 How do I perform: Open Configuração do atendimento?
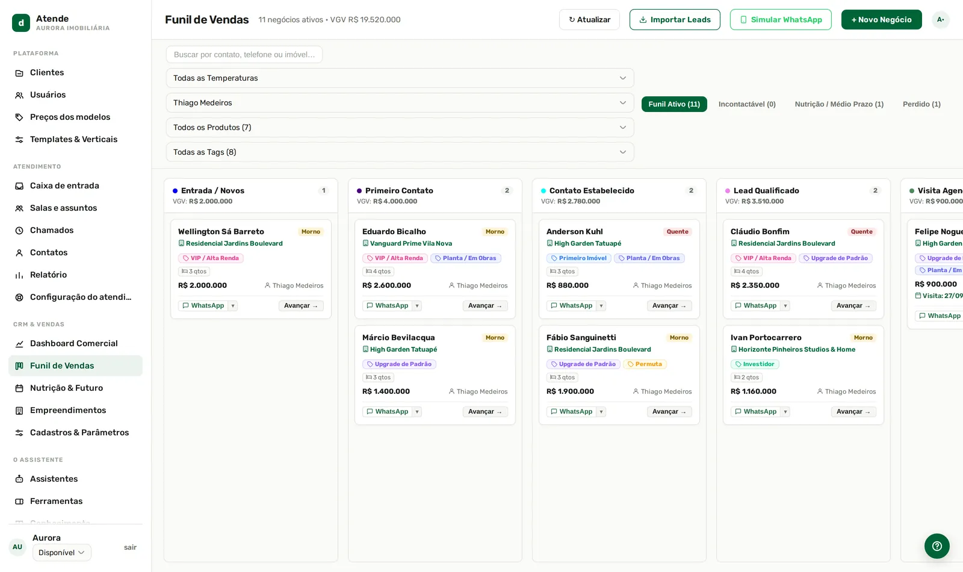[75, 297]
